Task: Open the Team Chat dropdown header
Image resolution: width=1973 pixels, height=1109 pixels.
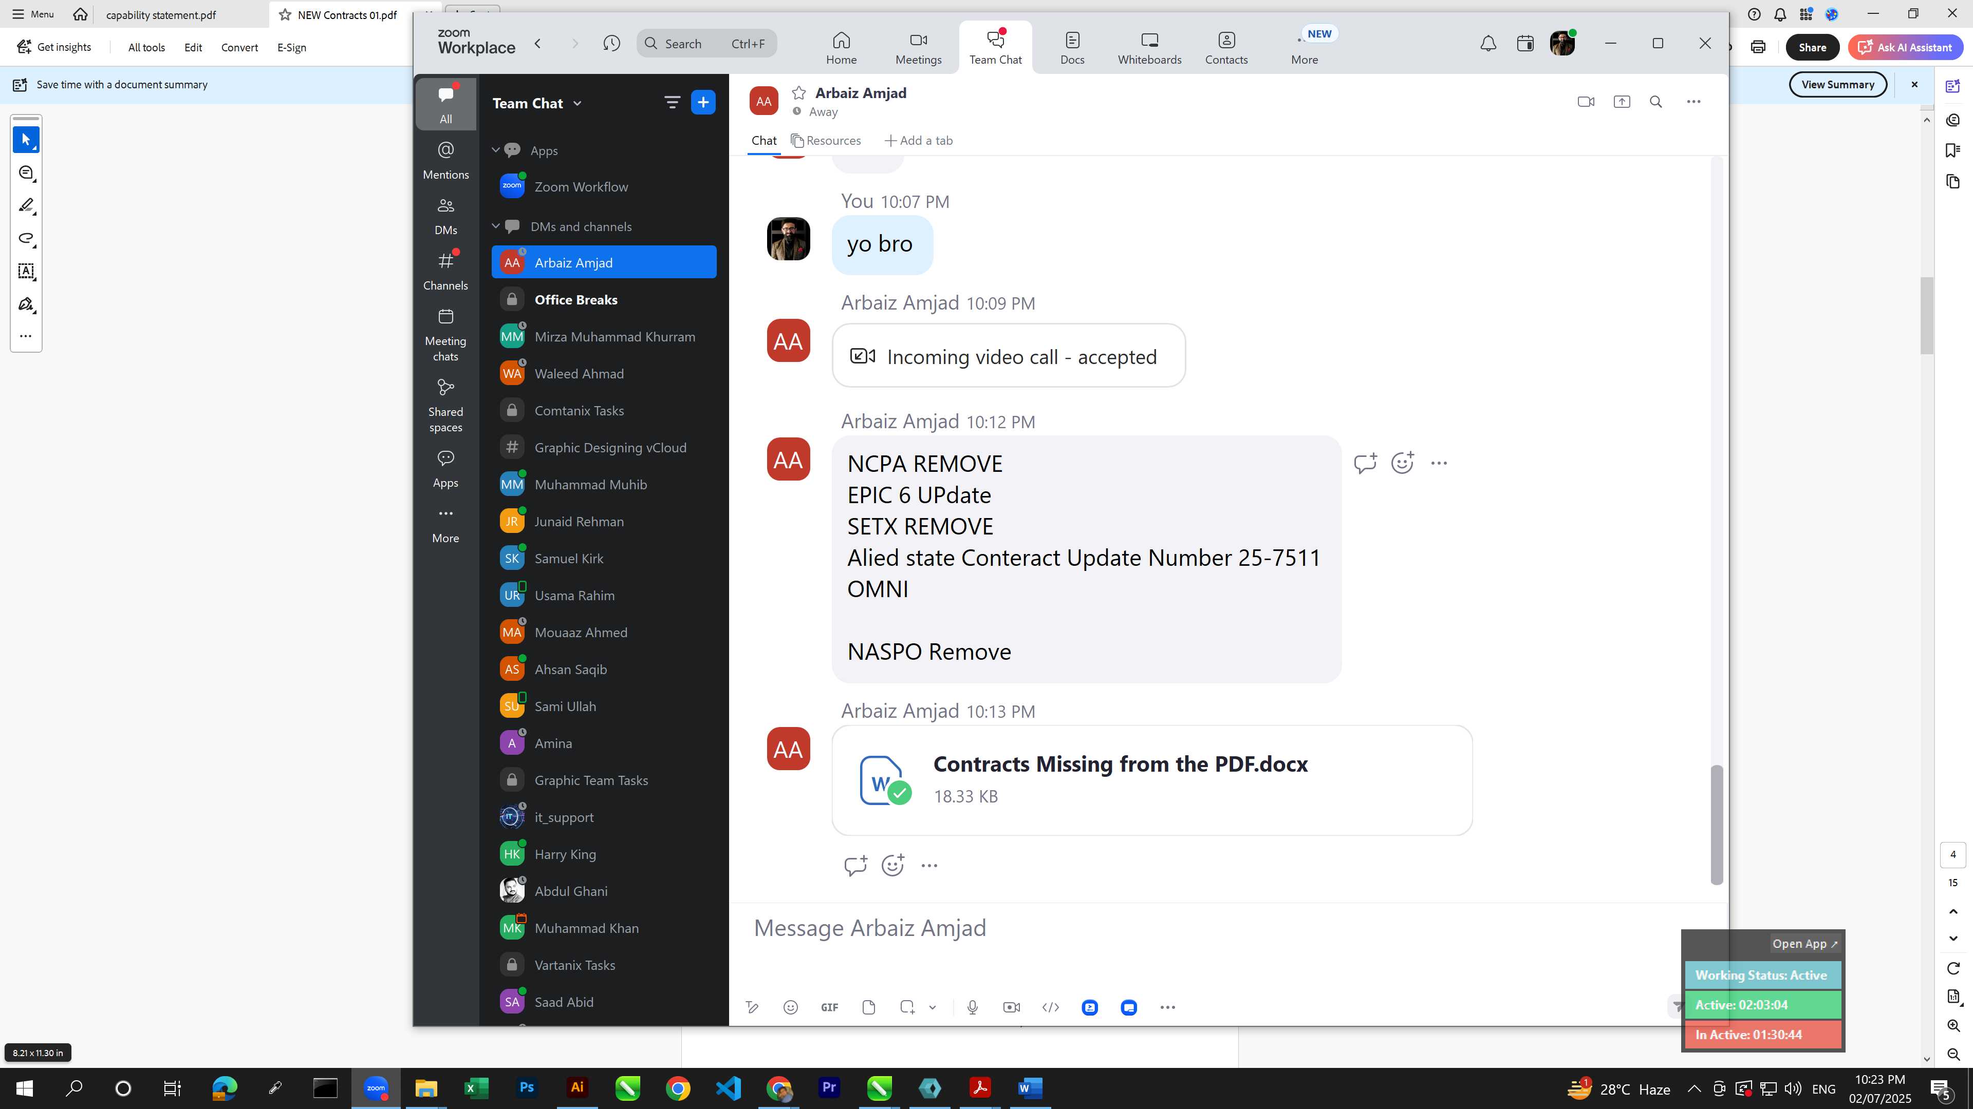Action: pyautogui.click(x=537, y=103)
